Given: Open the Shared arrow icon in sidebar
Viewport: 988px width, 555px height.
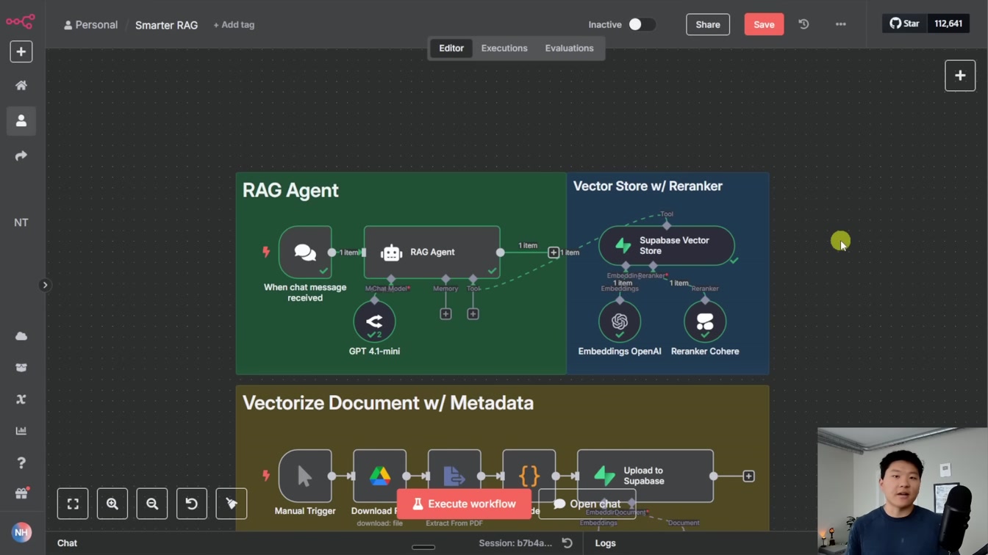Looking at the screenshot, I should click(x=21, y=156).
